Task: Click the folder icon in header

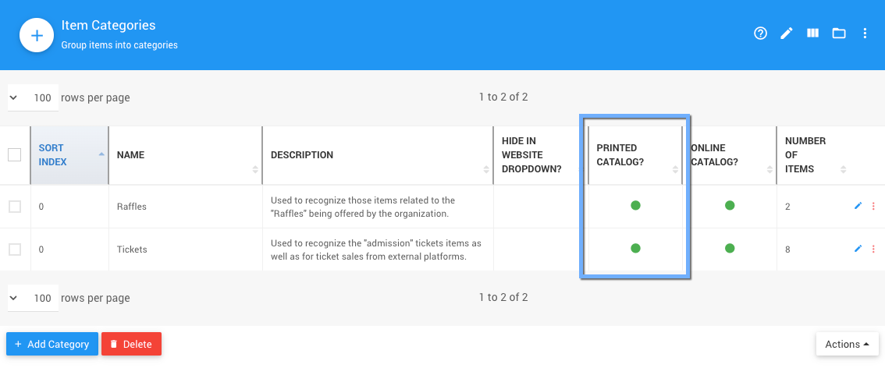Action: click(839, 34)
